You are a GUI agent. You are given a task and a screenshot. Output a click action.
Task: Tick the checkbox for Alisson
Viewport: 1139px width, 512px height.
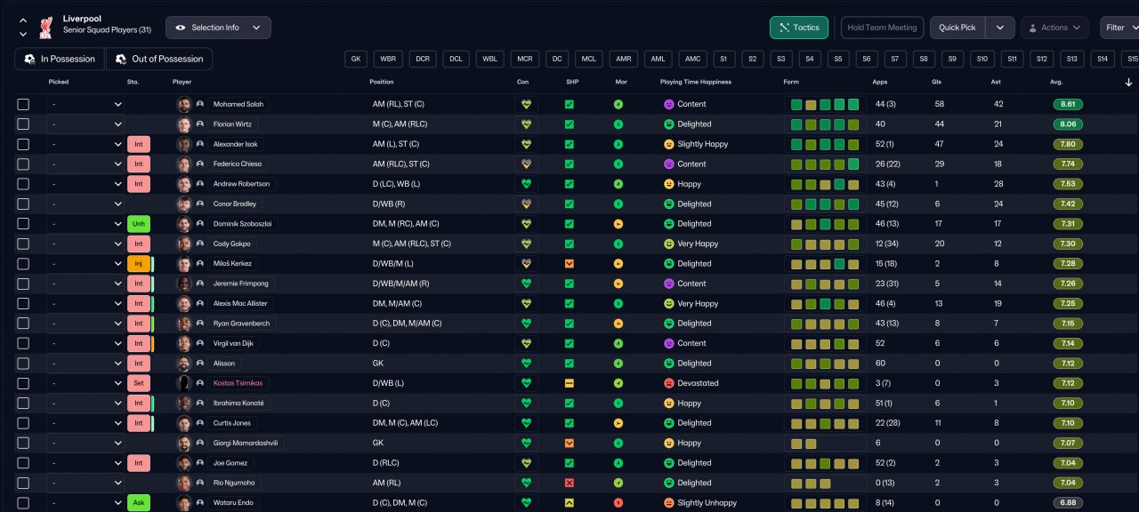click(x=23, y=364)
